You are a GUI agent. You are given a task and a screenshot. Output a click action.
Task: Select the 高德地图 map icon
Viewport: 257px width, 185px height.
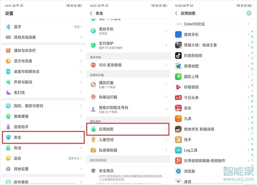click(x=178, y=66)
